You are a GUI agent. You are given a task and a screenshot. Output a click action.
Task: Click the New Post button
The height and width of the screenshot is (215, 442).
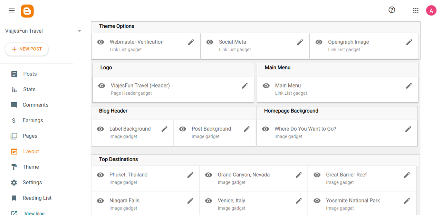click(x=27, y=49)
